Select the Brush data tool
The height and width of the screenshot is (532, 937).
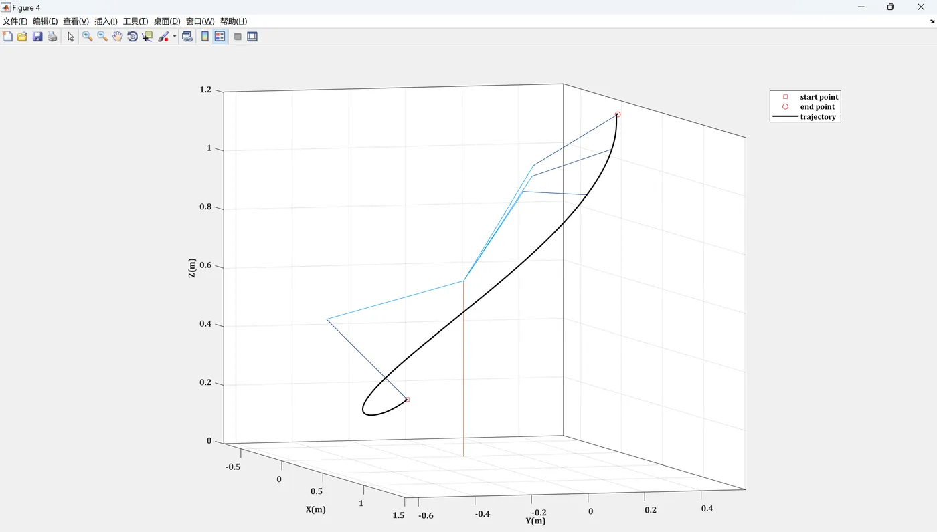point(163,37)
